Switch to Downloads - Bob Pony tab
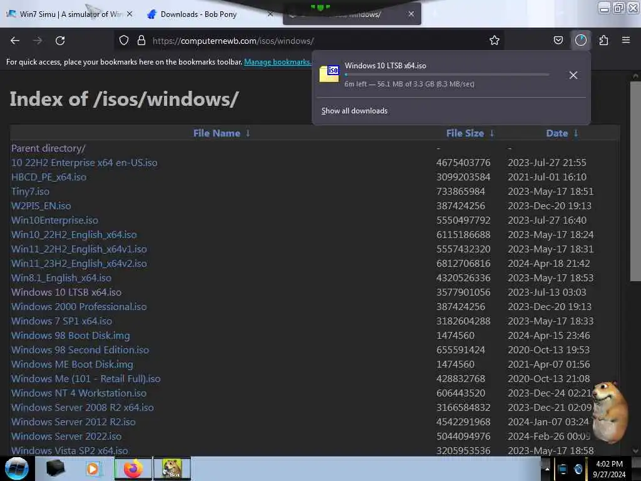Screen dimensions: 641x481 198,14
